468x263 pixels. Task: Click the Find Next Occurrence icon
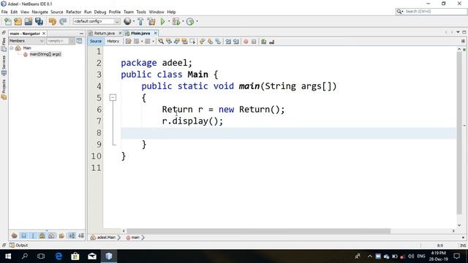(x=177, y=42)
